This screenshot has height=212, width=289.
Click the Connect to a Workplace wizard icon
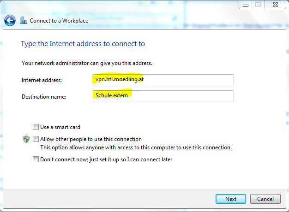[23, 21]
